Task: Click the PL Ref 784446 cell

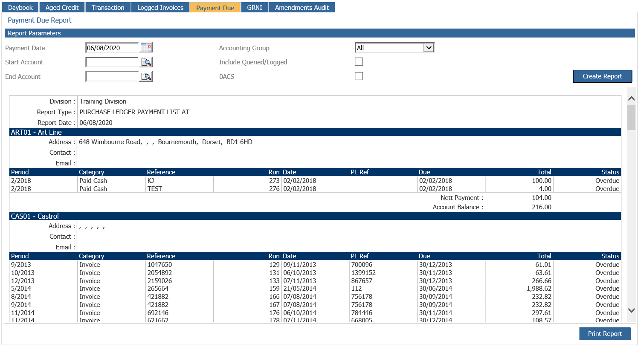Action: tap(362, 313)
